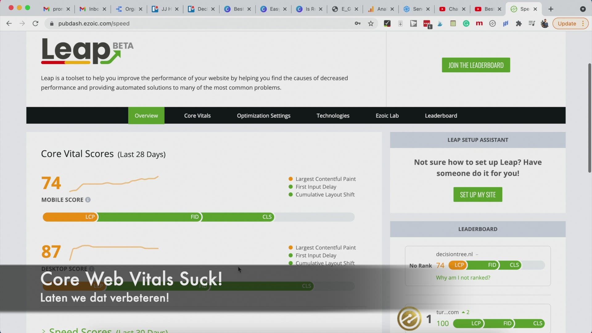The height and width of the screenshot is (333, 592).
Task: Open the red calendar extension with badge
Action: pyautogui.click(x=427, y=24)
